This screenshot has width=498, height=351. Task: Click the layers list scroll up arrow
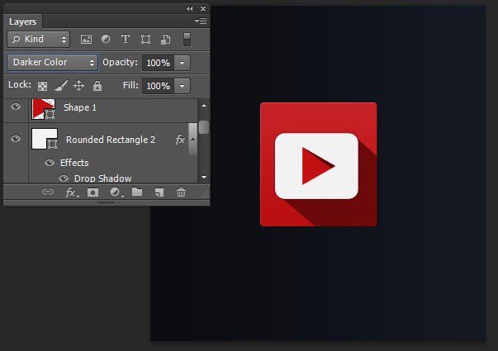coord(204,106)
